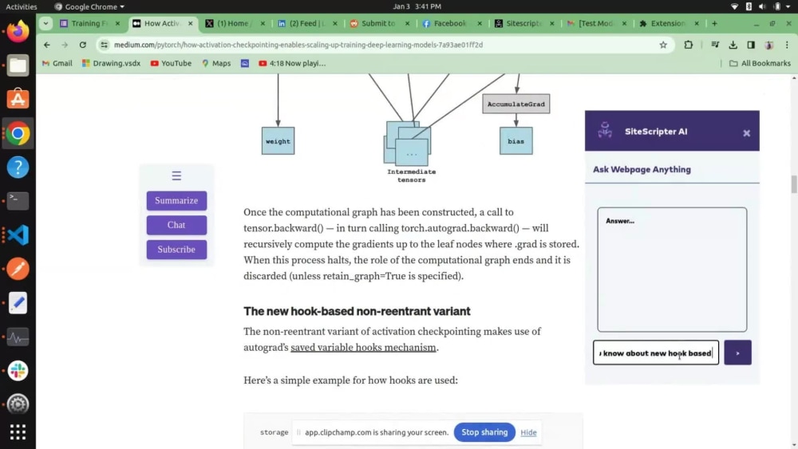
Task: Hide the screen sharing notification
Action: pos(528,432)
